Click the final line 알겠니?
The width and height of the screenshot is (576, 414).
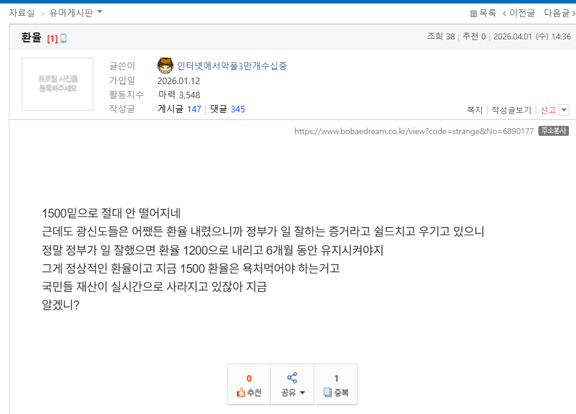point(61,305)
